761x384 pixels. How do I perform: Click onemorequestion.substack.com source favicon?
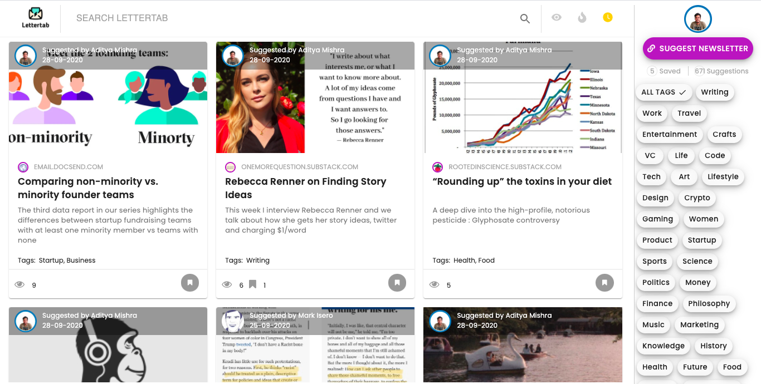(x=230, y=167)
